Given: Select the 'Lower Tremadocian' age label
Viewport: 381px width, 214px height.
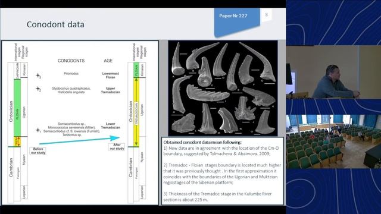Looking at the screenshot, I should point(110,125).
